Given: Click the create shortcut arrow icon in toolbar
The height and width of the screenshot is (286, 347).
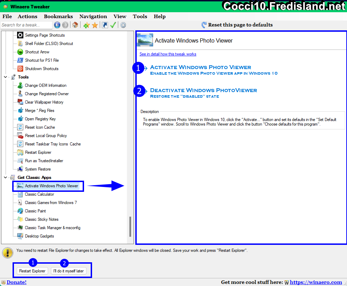Looking at the screenshot, I should (105, 25).
